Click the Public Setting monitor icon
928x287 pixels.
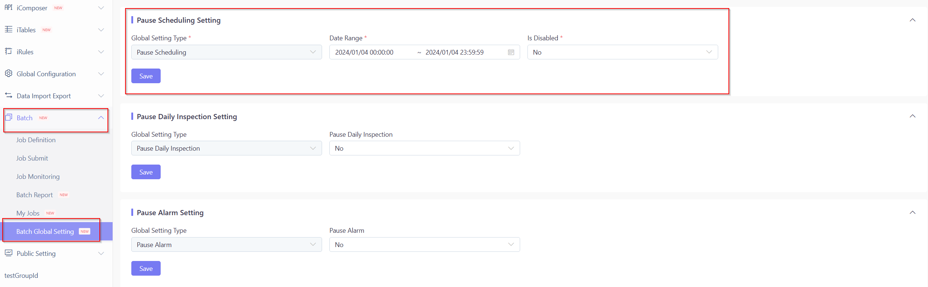tap(8, 253)
